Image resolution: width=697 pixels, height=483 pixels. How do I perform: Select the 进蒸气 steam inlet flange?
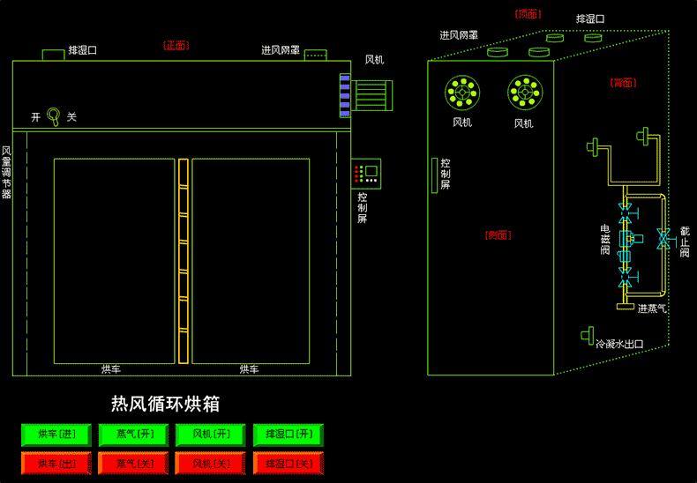pos(626,306)
